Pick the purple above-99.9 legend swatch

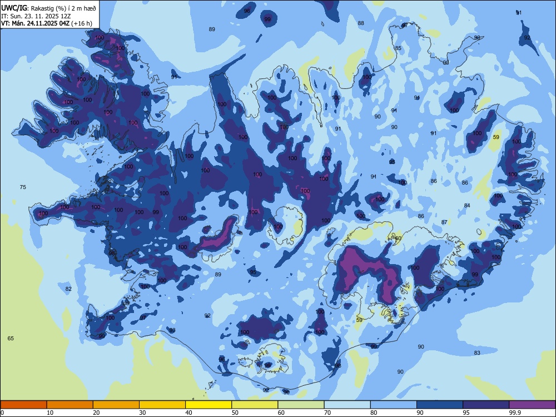(532, 405)
